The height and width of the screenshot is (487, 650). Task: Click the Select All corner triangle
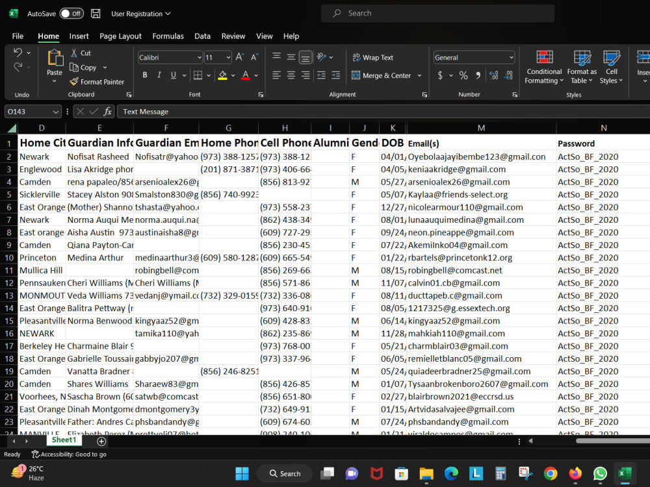pos(12,128)
